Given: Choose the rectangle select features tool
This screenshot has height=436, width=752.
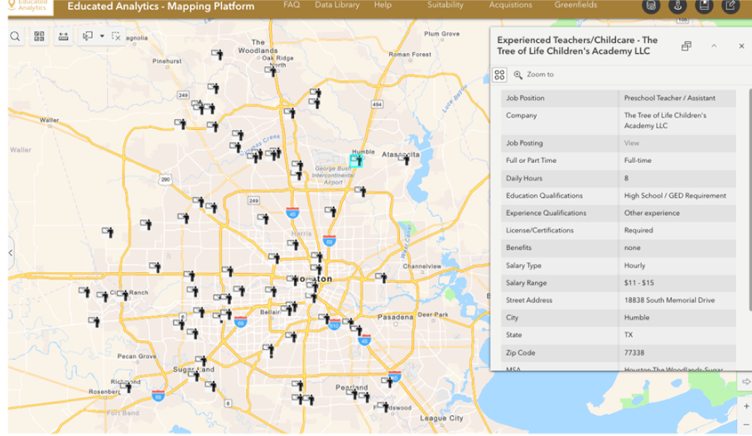Looking at the screenshot, I should (88, 36).
